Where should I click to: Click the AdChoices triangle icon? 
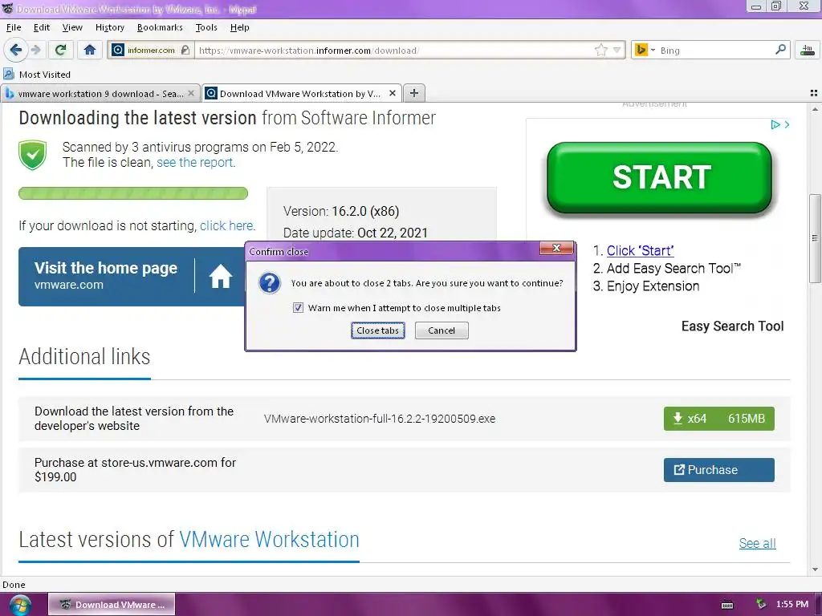tap(775, 124)
